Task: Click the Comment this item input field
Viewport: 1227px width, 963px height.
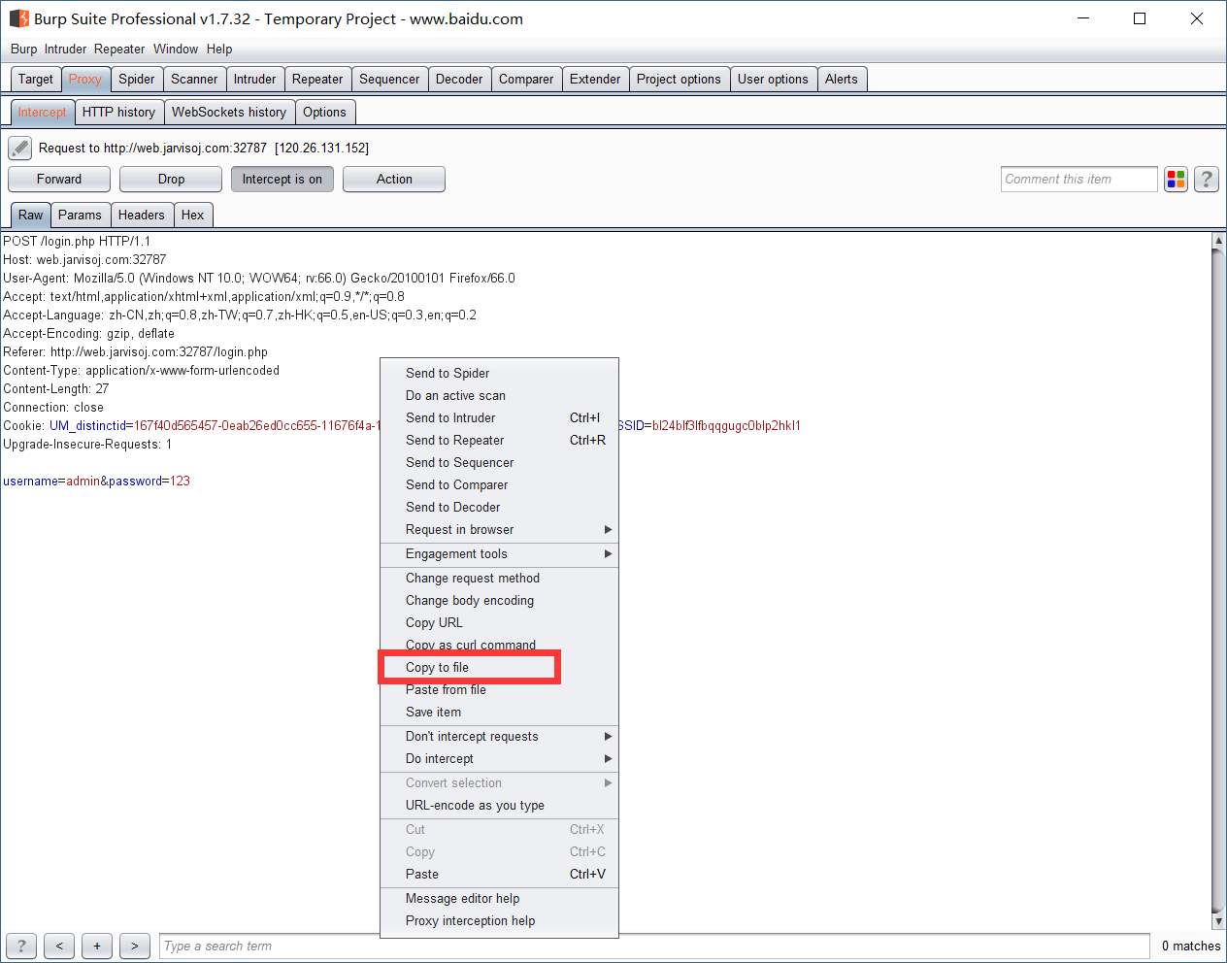Action: pos(1078,179)
